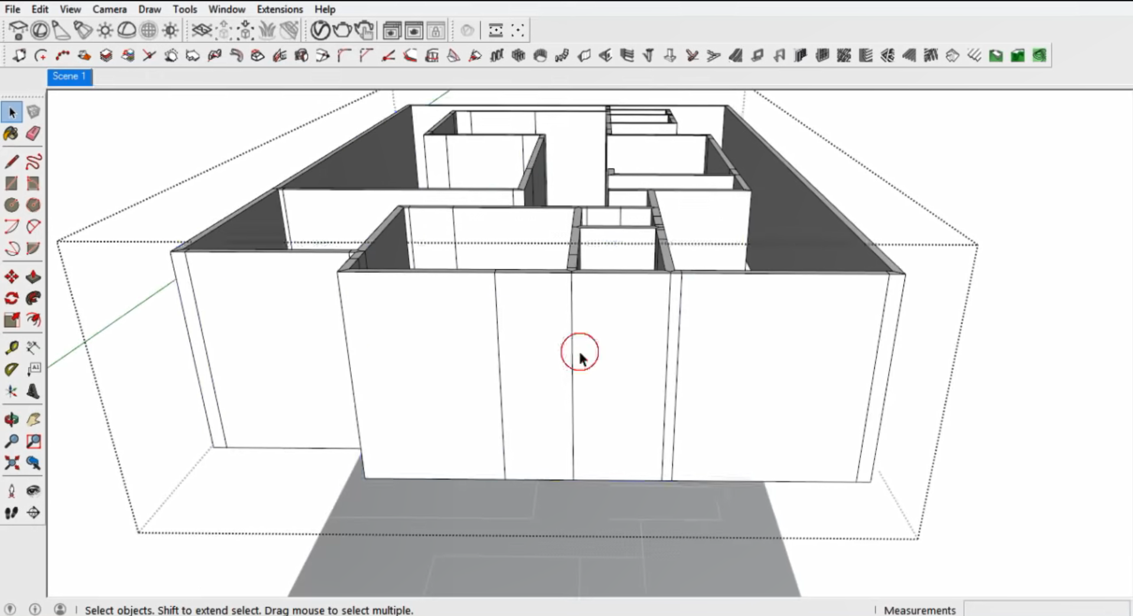1133x616 pixels.
Task: Choose the Look Around eye tool
Action: [33, 490]
